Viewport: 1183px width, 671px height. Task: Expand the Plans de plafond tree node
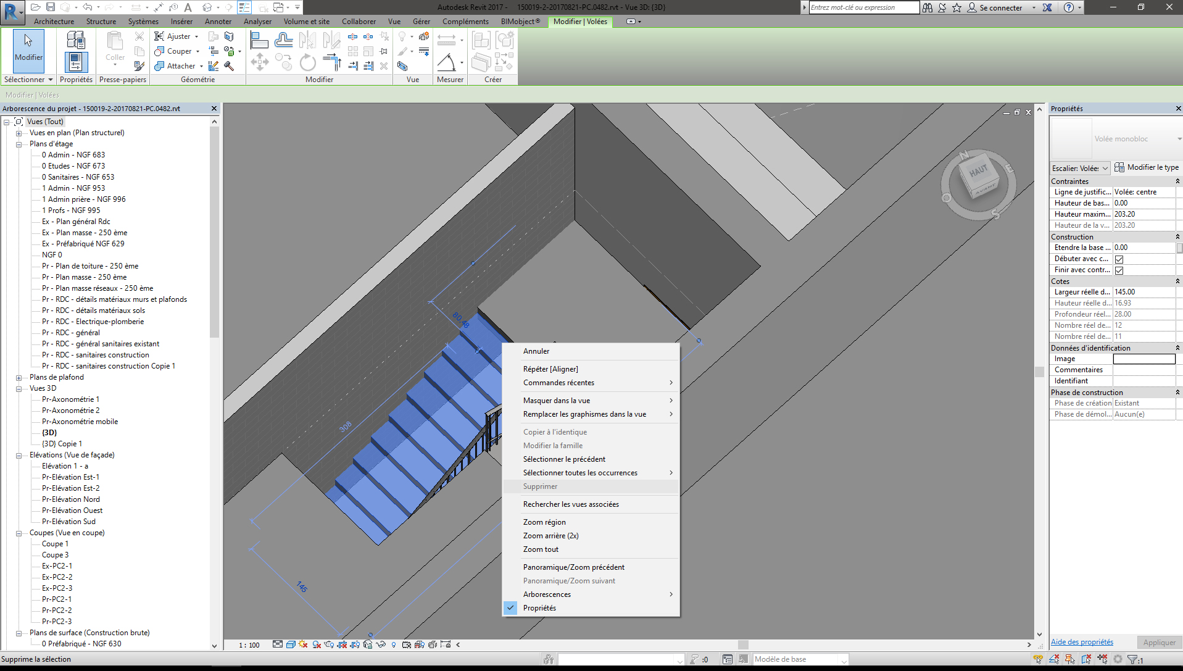point(20,377)
